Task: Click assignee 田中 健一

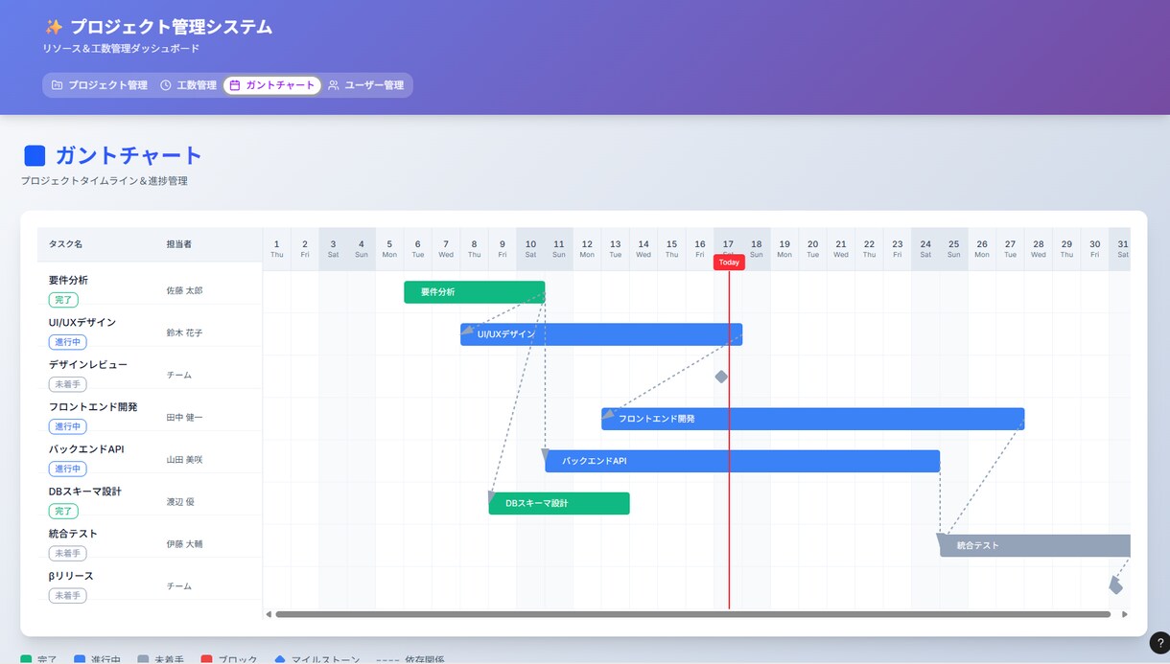Action: coord(184,417)
